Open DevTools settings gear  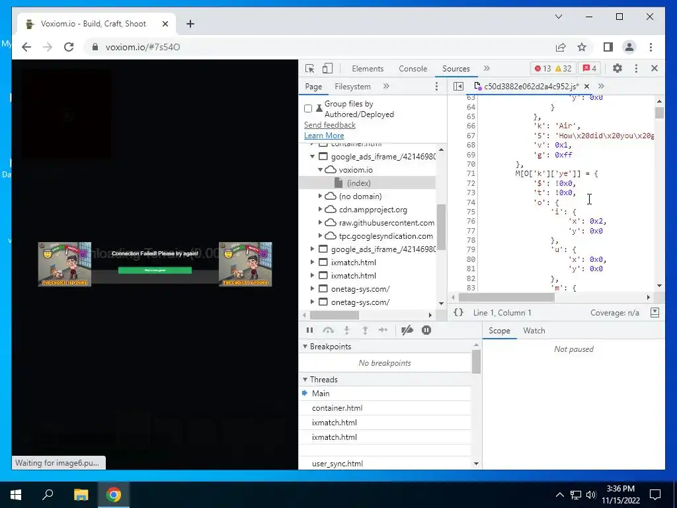617,68
